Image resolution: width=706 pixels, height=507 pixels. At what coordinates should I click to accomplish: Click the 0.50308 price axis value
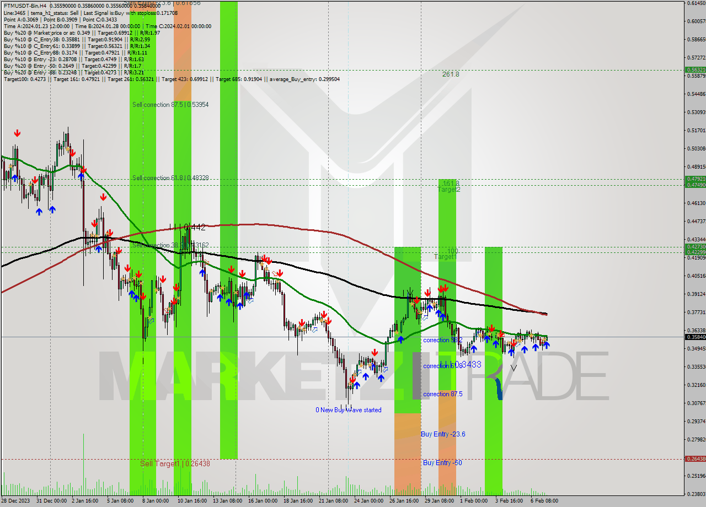pyautogui.click(x=696, y=149)
